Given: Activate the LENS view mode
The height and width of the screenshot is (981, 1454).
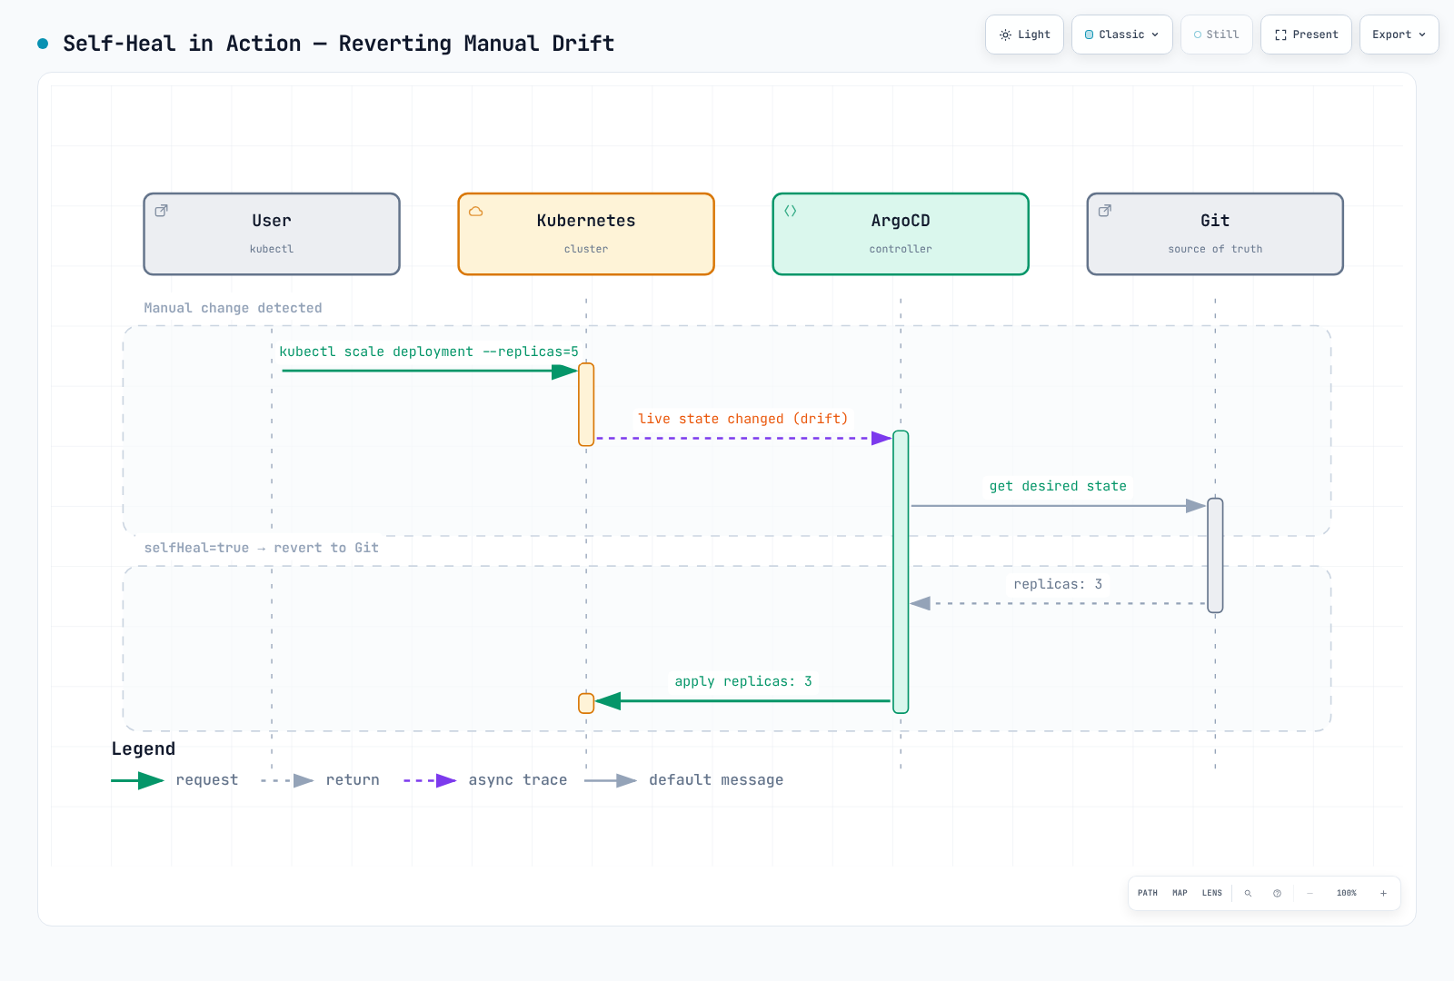Looking at the screenshot, I should tap(1212, 893).
